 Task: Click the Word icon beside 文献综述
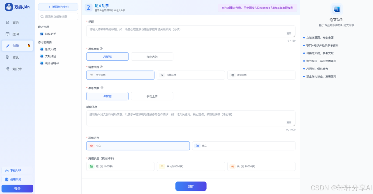41,56
